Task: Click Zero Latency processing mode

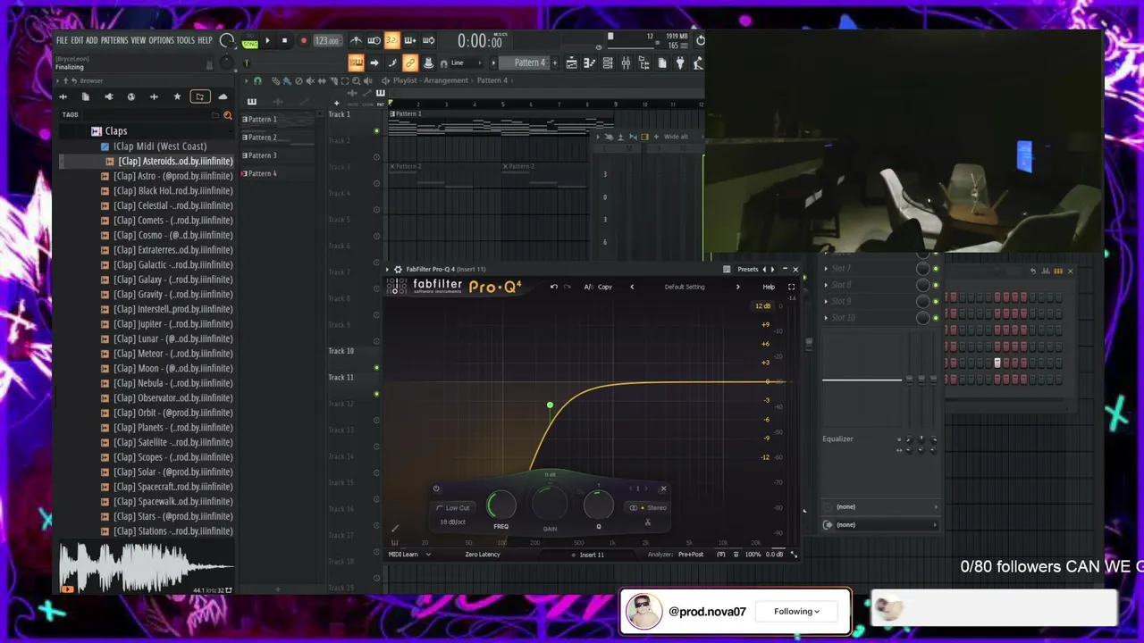Action: (x=483, y=555)
